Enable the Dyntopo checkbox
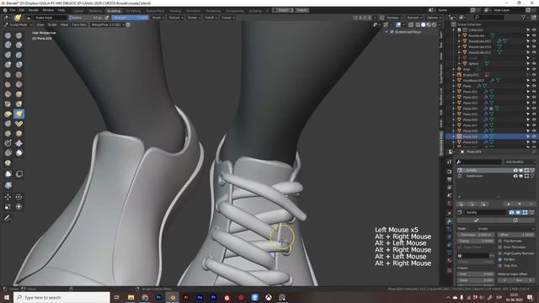Screen dimensions: 539x303 tap(382, 18)
